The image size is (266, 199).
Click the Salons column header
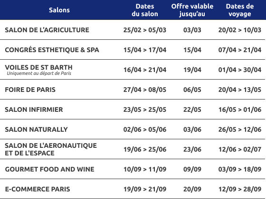[59, 10]
